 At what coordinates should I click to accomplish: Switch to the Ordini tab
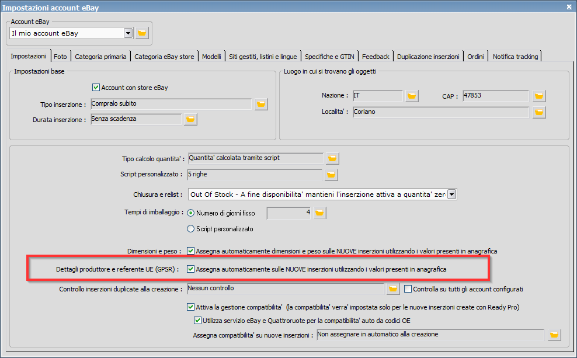click(x=475, y=57)
